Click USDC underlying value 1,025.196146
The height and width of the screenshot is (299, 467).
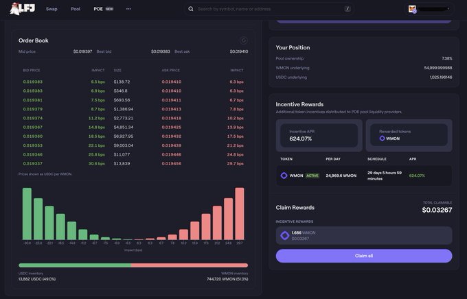tap(441, 77)
